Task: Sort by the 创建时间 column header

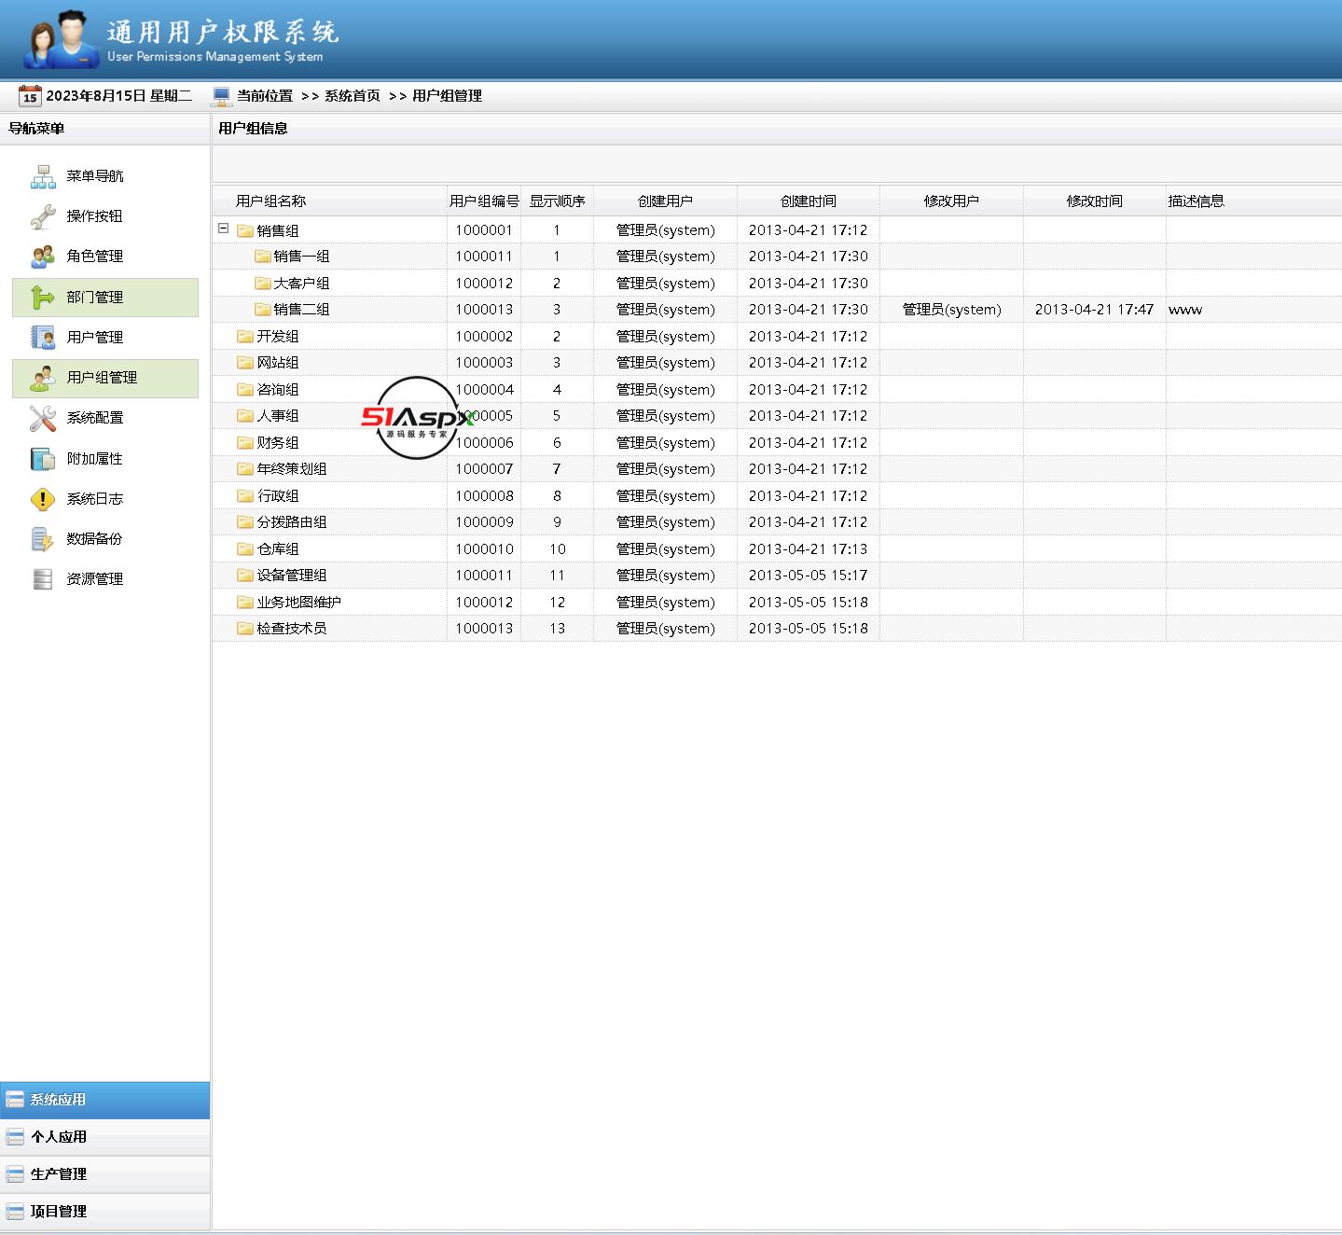Action: pos(808,201)
